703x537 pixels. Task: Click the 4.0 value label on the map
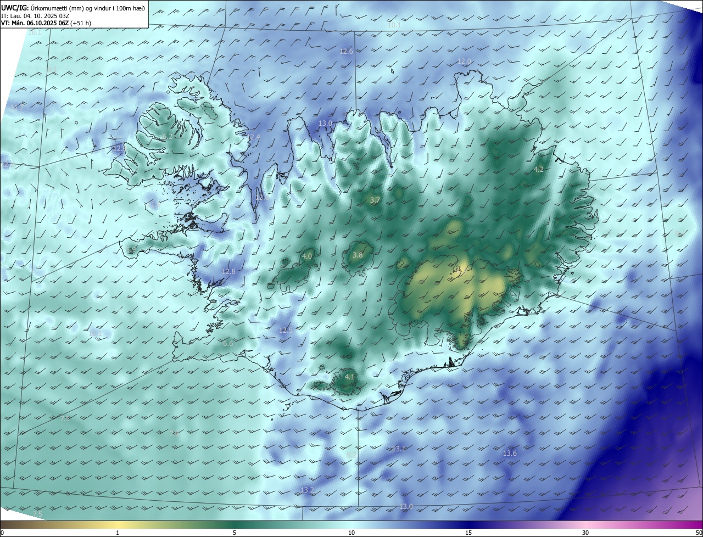[x=307, y=256]
